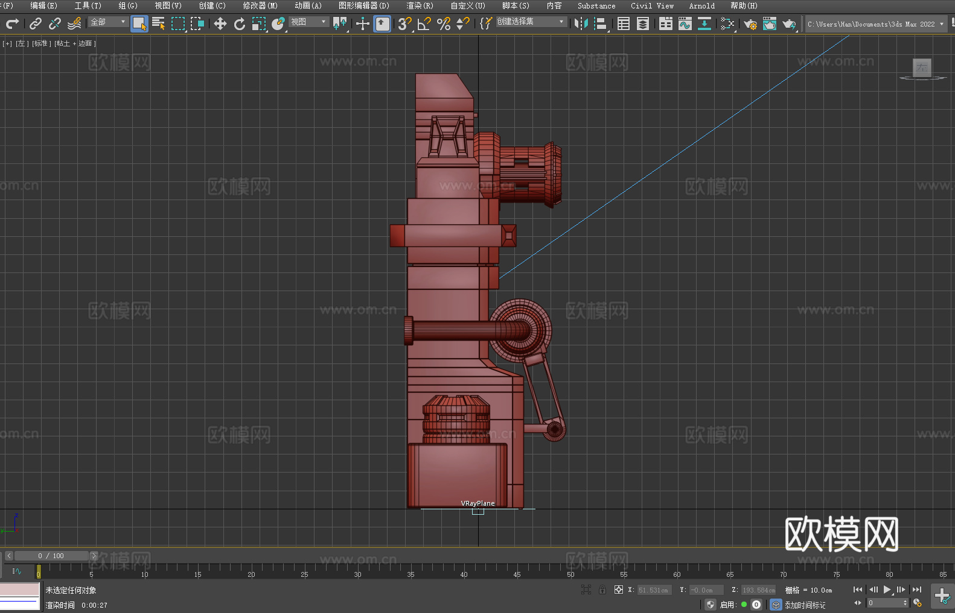Click the Mirror tool icon
Viewport: 955px width, 613px height.
tap(581, 24)
